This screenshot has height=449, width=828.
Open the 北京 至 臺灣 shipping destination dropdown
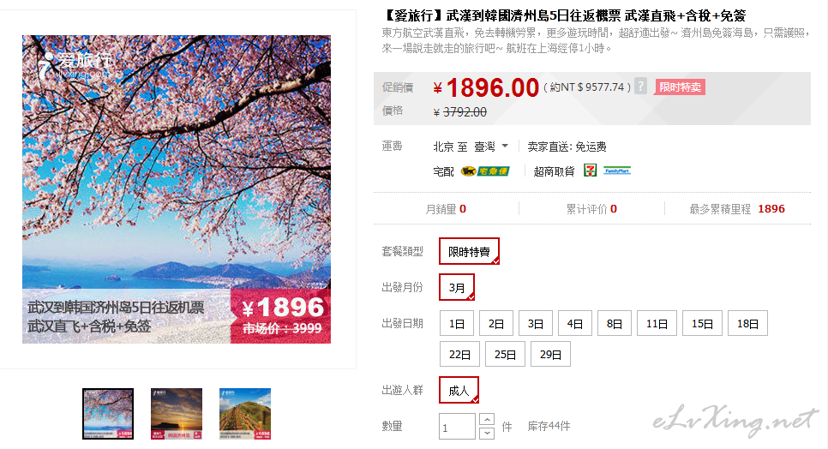click(471, 147)
